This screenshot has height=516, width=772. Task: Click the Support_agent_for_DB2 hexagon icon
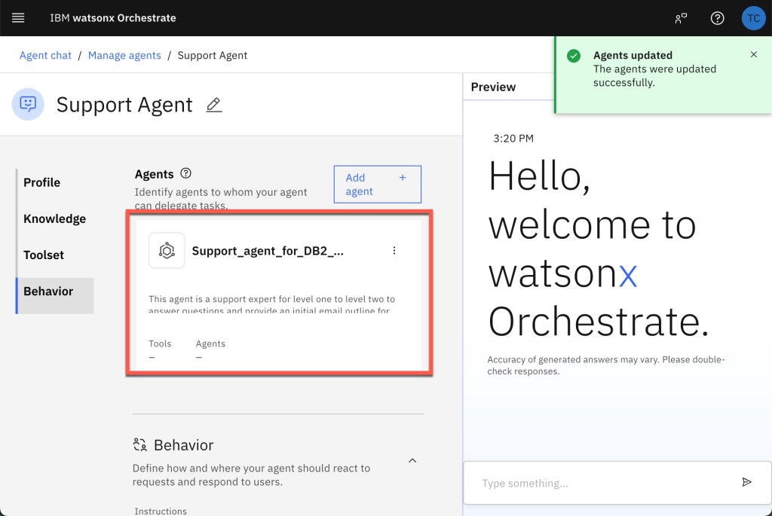167,251
